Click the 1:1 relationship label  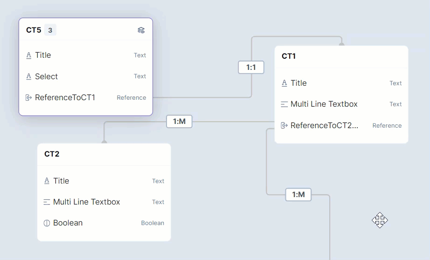pos(251,68)
